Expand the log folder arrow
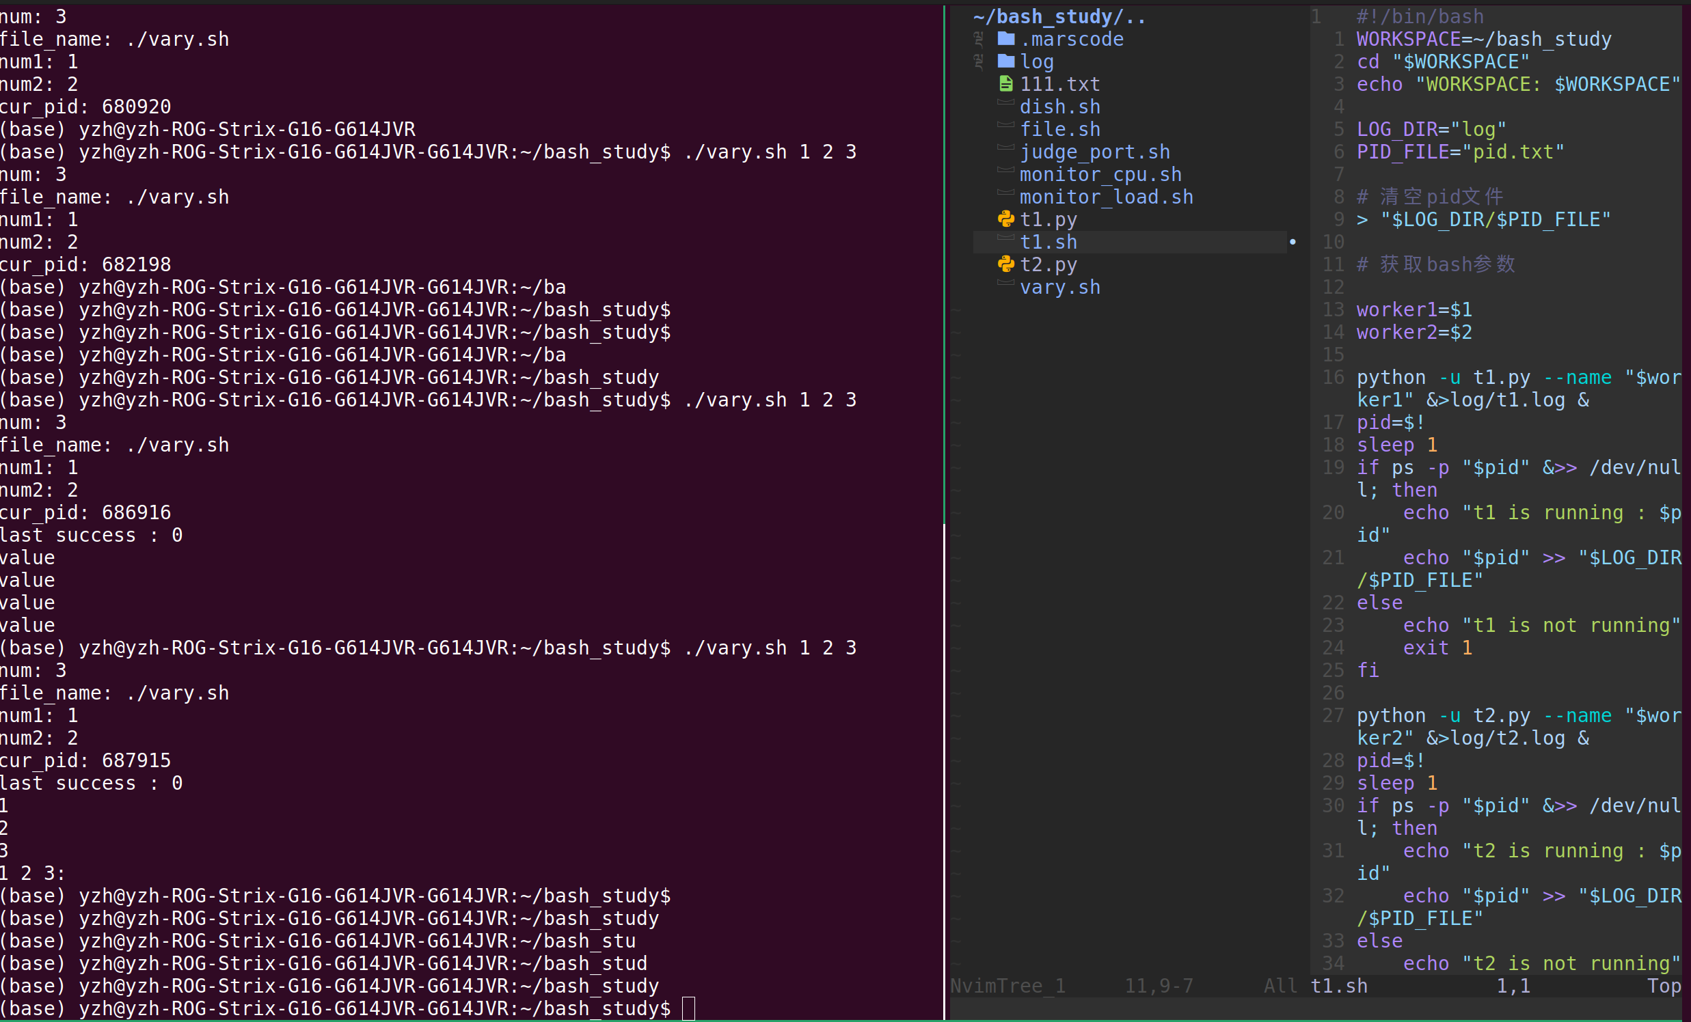The height and width of the screenshot is (1022, 1691). coord(979,61)
